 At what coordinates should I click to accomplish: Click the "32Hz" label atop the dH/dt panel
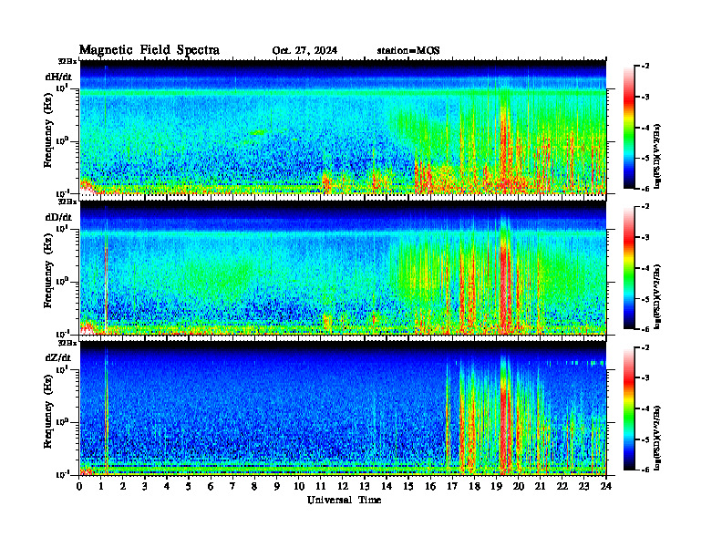[67, 61]
